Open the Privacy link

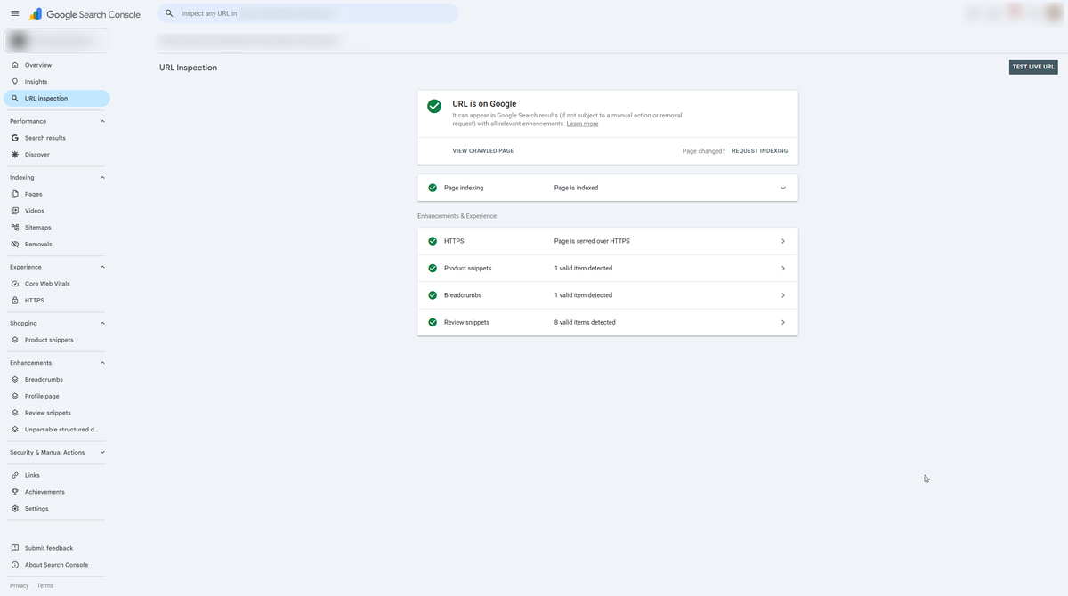click(20, 585)
